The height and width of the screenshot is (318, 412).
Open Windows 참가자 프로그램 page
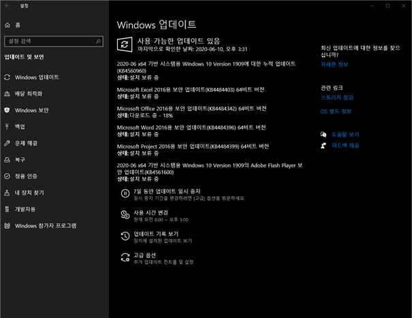coord(46,225)
